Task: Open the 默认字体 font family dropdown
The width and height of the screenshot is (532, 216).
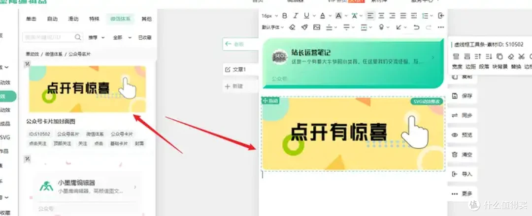Action: click(273, 27)
